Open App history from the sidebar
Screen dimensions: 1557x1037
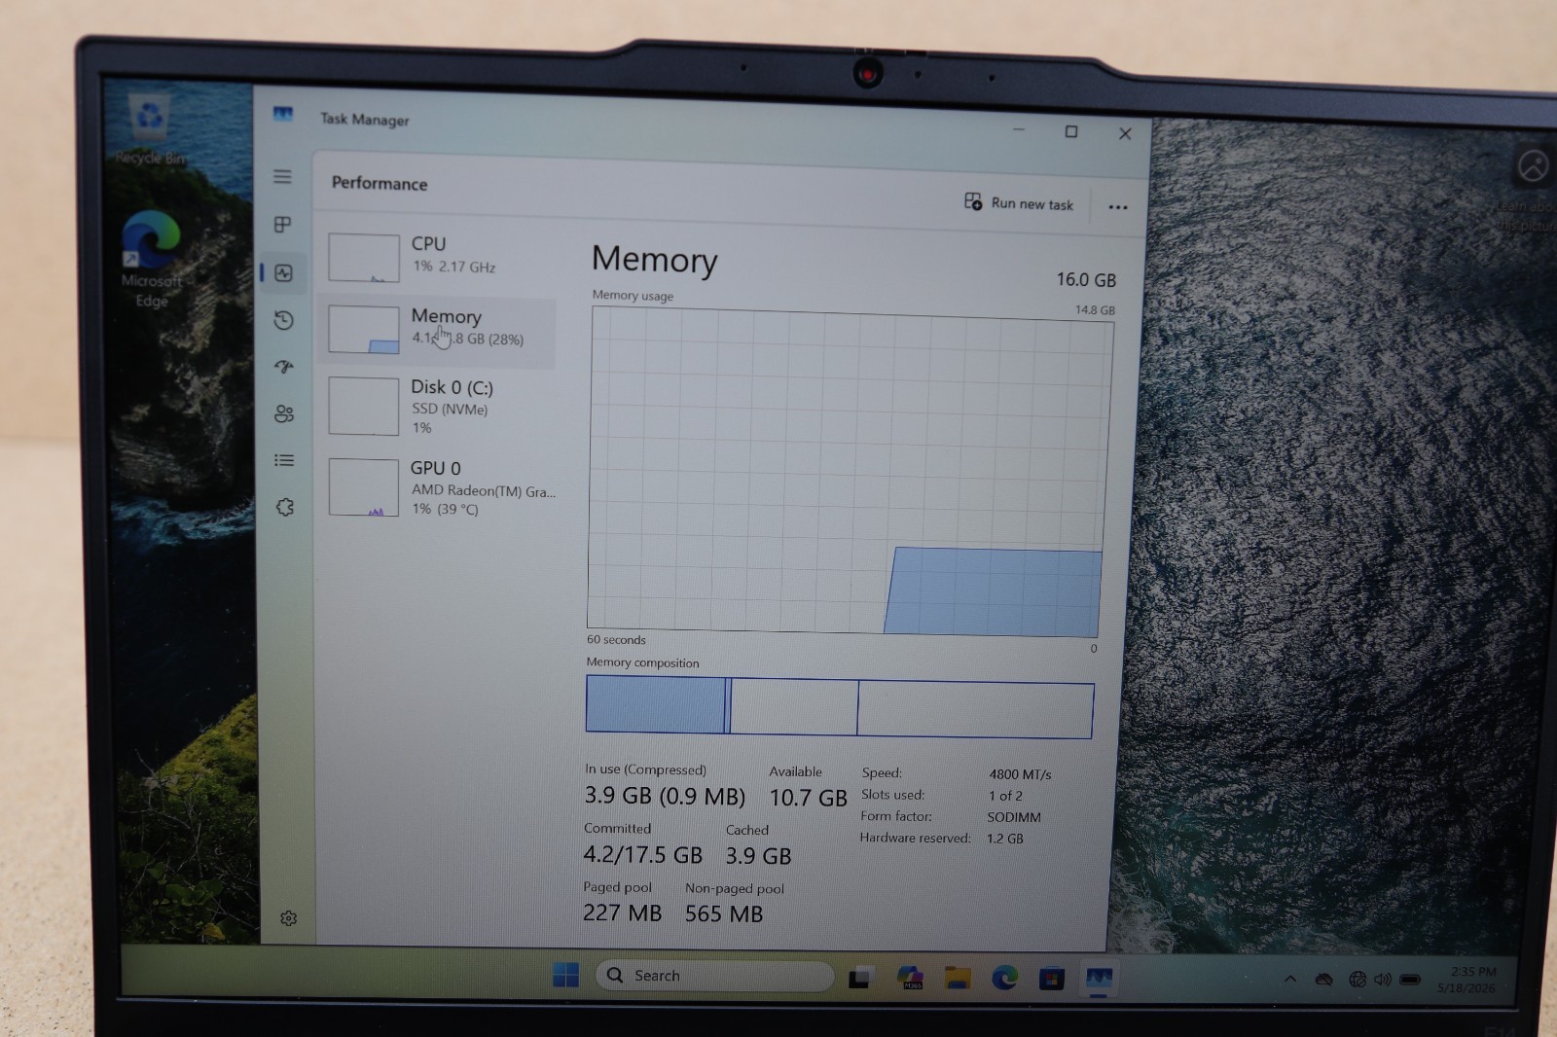(x=283, y=320)
